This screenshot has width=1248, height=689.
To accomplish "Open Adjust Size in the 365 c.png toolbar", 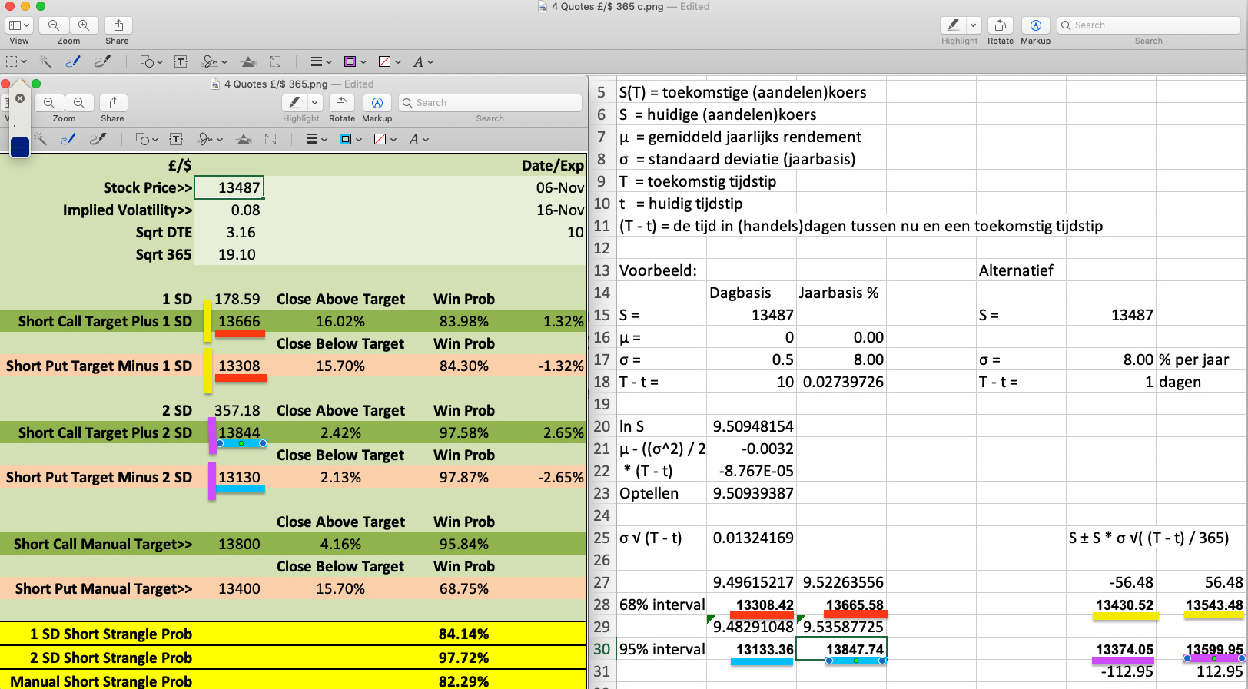I will coord(275,61).
